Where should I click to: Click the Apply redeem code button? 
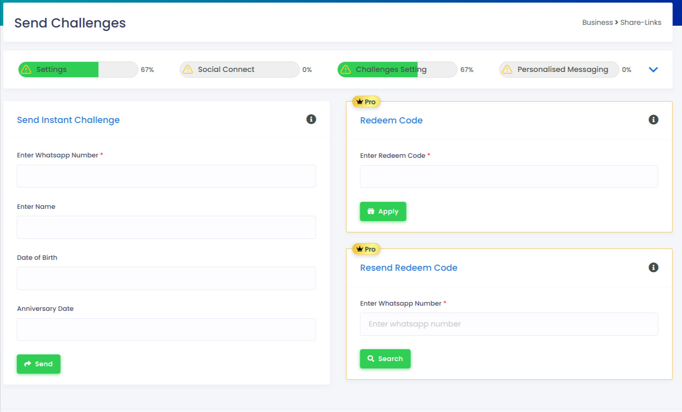(383, 211)
